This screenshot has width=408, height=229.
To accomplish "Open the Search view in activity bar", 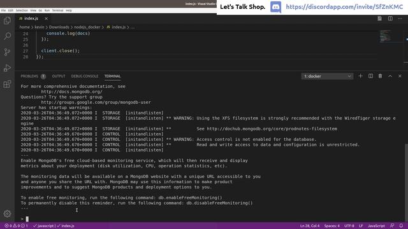I will pos(7,36).
